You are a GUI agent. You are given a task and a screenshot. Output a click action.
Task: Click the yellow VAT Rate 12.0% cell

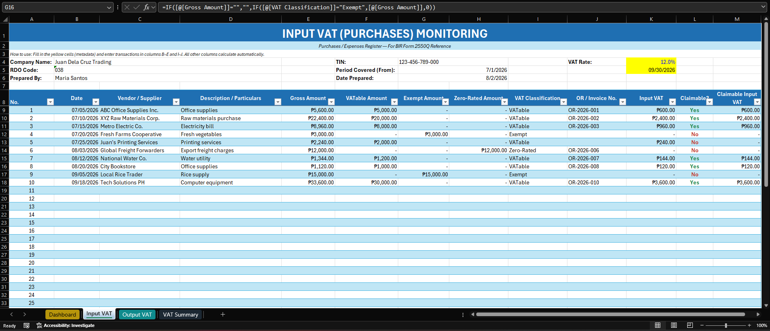pos(651,62)
